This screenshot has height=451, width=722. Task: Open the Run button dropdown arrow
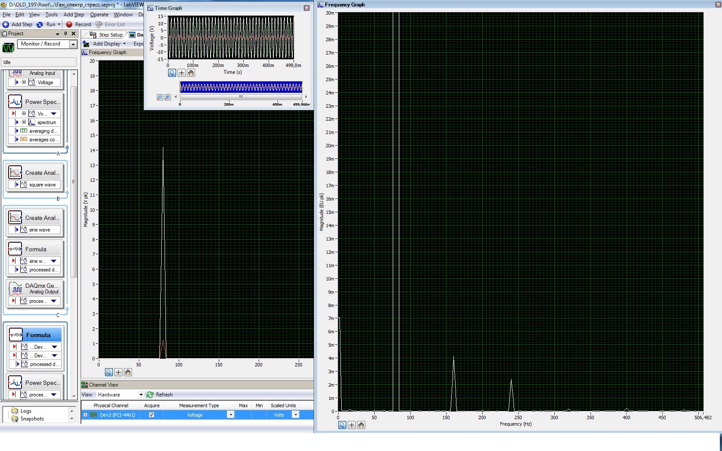59,24
